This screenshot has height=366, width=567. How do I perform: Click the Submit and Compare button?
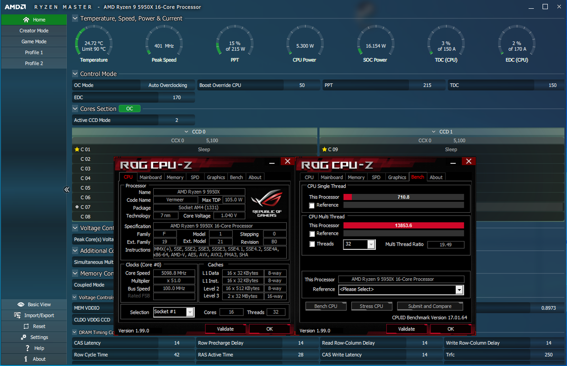coord(429,306)
